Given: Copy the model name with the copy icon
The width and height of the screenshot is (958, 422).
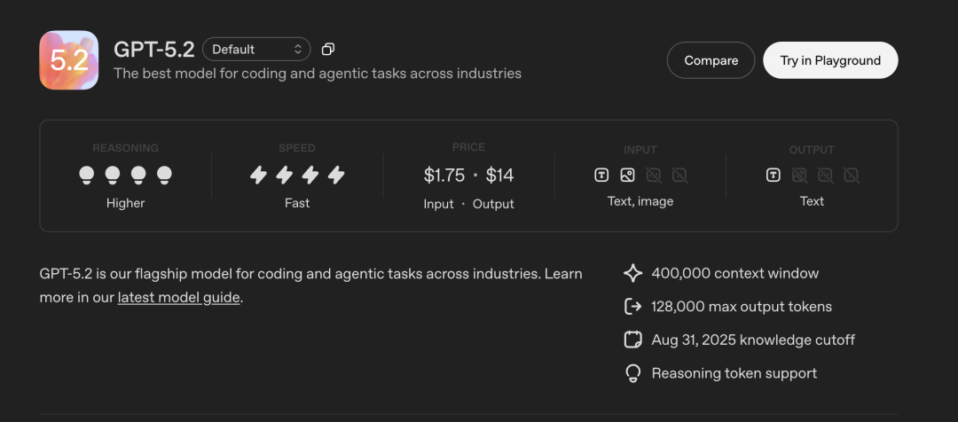Looking at the screenshot, I should click(328, 50).
